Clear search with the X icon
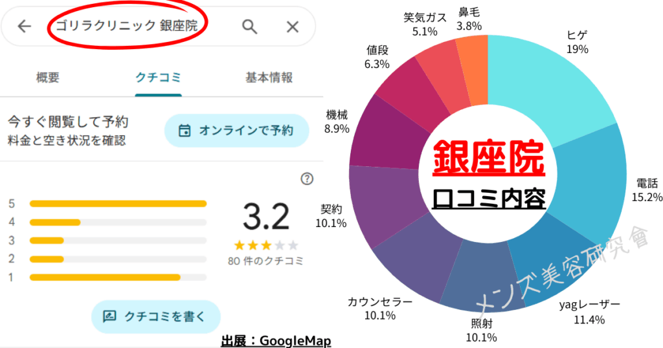This screenshot has height=348, width=663. coord(293,27)
